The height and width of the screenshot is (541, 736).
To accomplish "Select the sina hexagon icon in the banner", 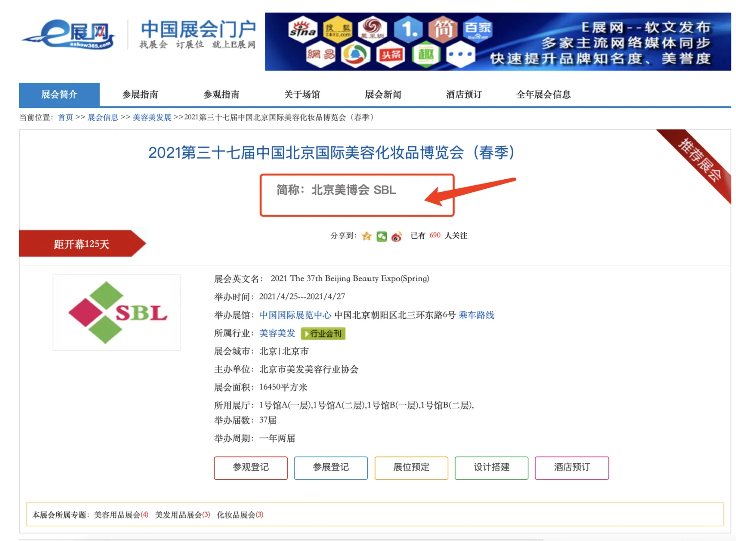I will (x=302, y=29).
